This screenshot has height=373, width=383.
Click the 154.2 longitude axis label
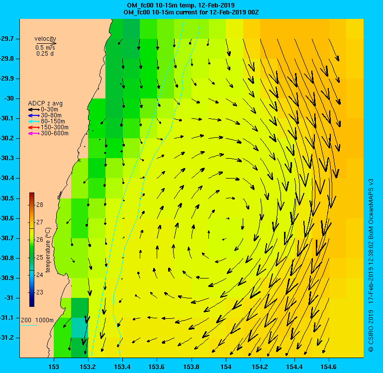[260, 367]
